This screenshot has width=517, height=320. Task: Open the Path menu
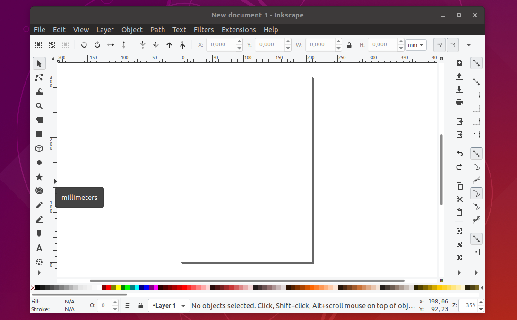point(158,30)
